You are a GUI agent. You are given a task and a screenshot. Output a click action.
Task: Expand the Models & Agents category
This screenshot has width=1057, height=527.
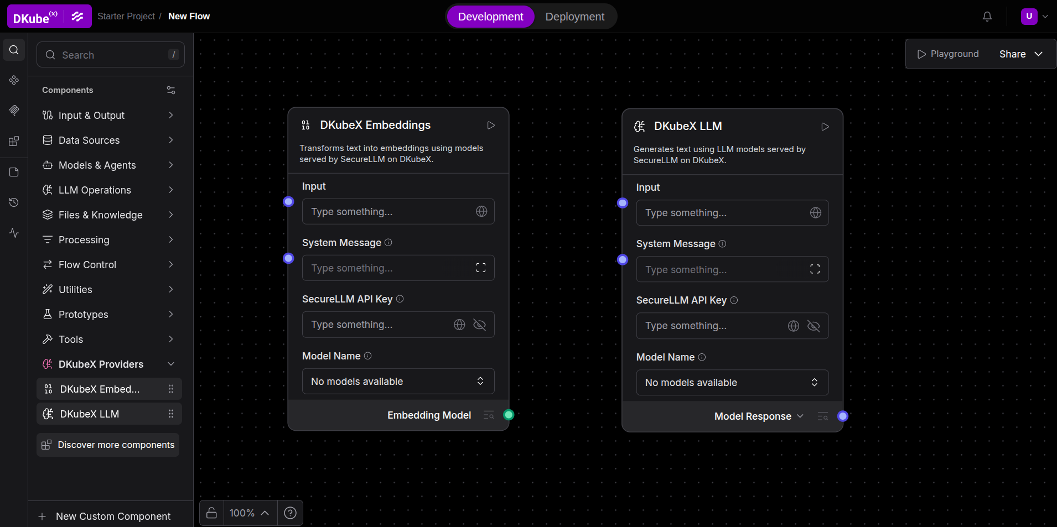point(109,165)
